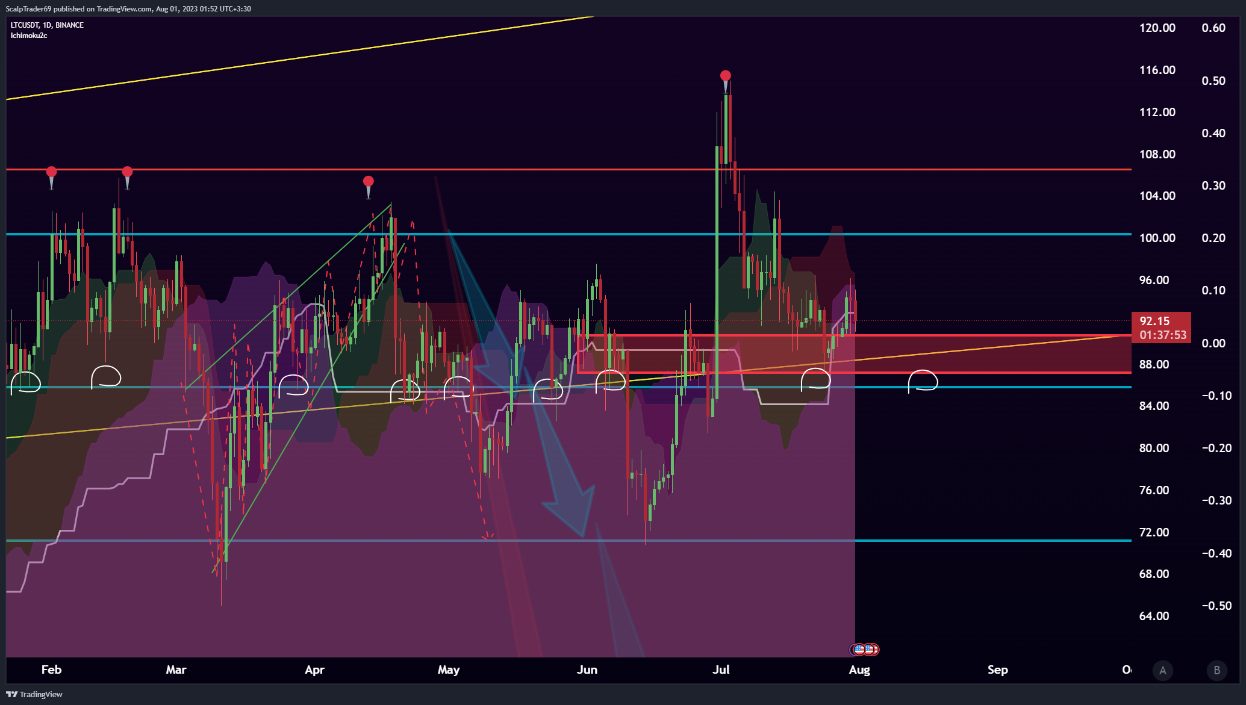Click the red pin marker in mid-February
Image resolution: width=1246 pixels, height=705 pixels.
(x=127, y=178)
